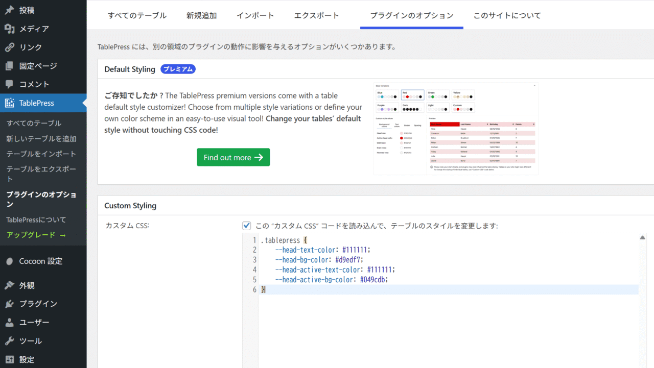Click line 6 in the CSS editor
The width and height of the screenshot is (654, 368).
coord(358,289)
